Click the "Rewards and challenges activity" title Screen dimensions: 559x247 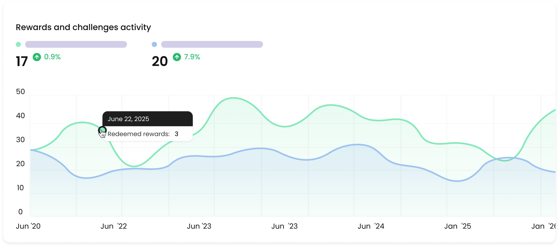click(83, 27)
